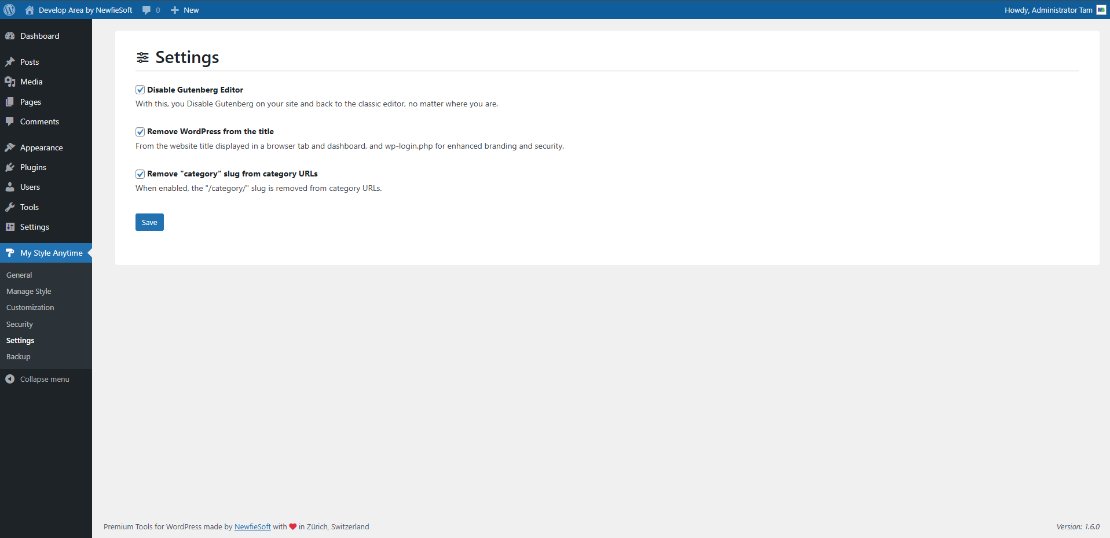1110x538 pixels.
Task: Click the Collapse menu arrow icon
Action: 10,379
